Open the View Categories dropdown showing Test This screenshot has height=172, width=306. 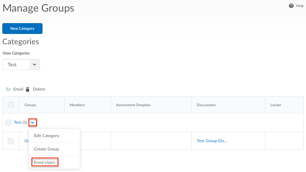[21, 65]
